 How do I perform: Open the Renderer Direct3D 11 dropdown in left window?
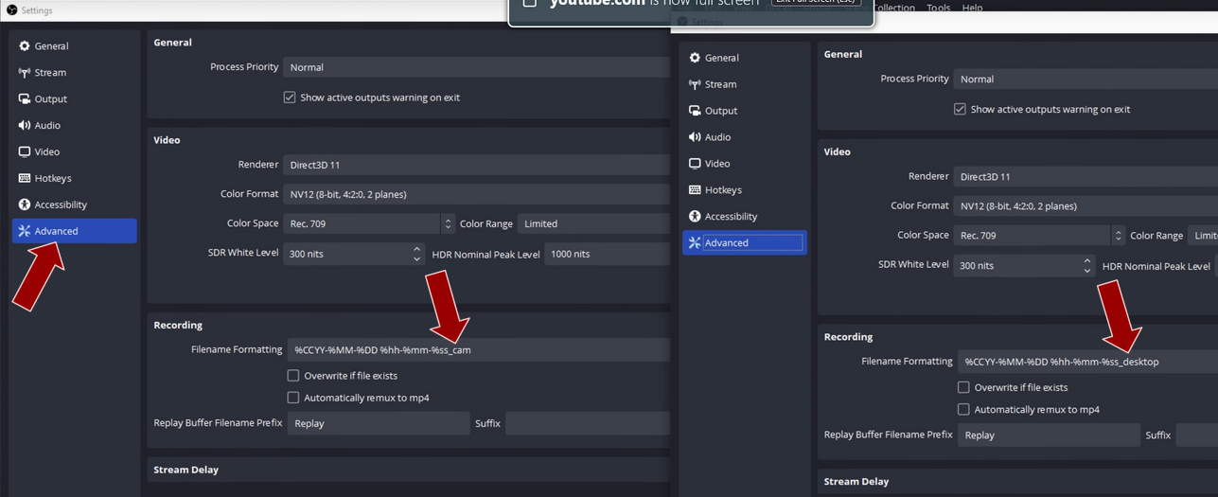click(x=475, y=165)
